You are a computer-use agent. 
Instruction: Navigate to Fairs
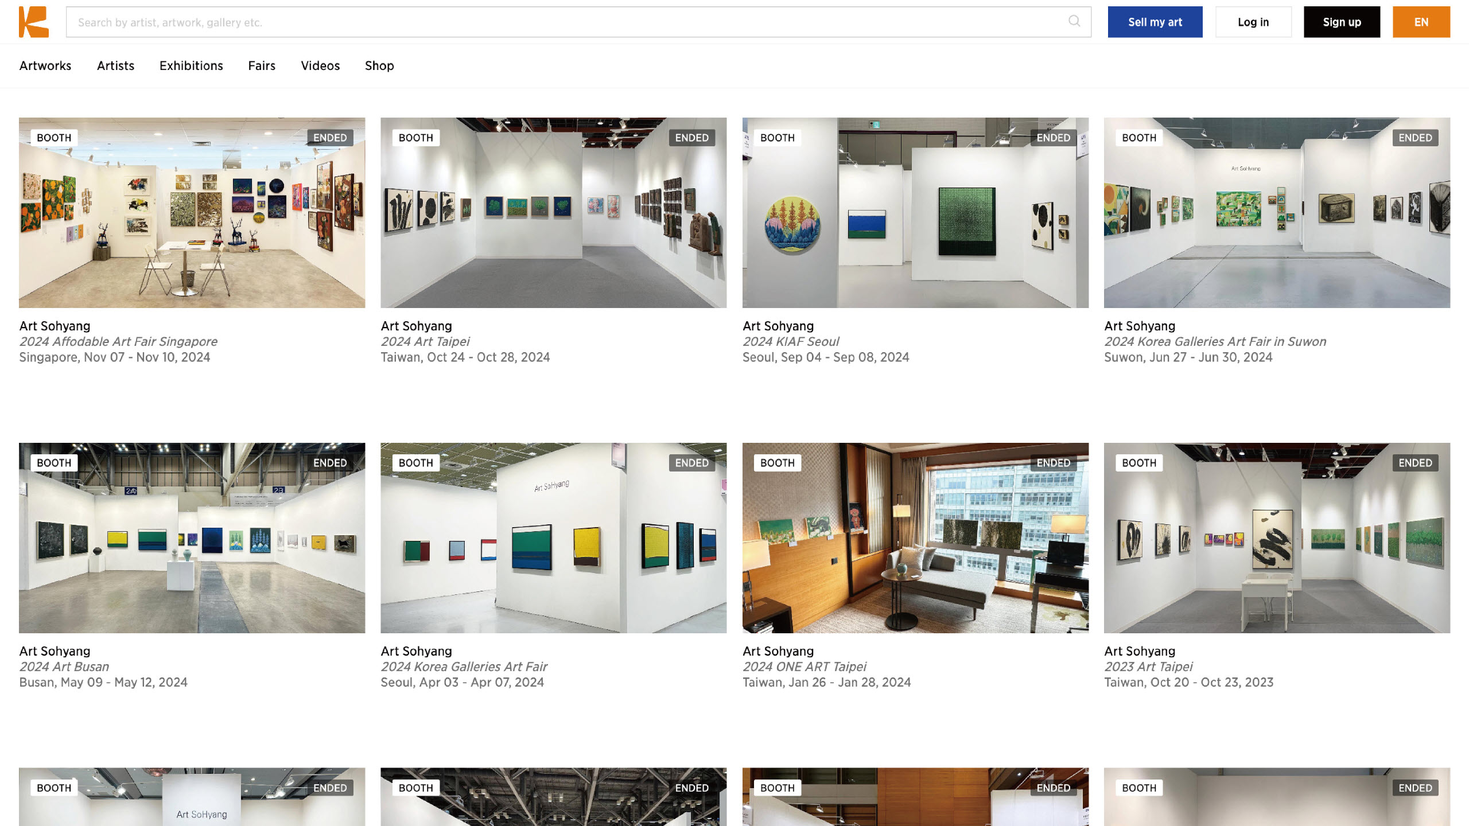[262, 65]
